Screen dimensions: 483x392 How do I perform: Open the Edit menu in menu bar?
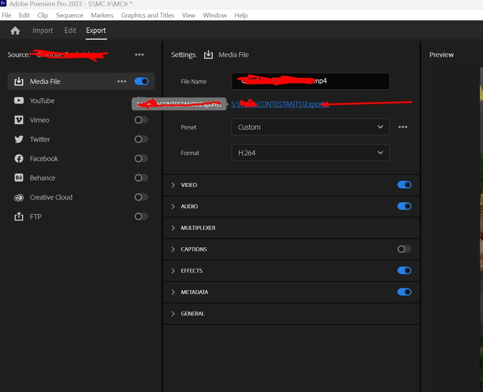pos(24,15)
